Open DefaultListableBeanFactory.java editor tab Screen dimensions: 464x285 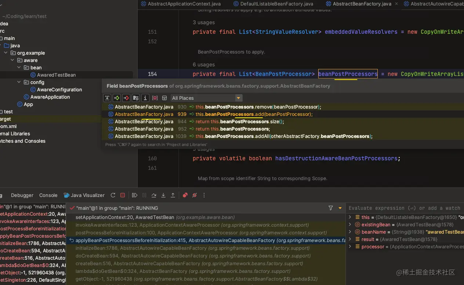pyautogui.click(x=273, y=4)
